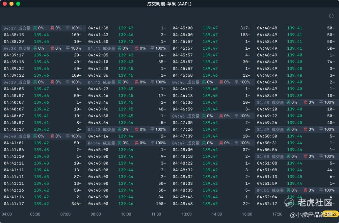The width and height of the screenshot is (339, 223).
Task: Click the 04:46:59 trade row
Action: point(212,109)
